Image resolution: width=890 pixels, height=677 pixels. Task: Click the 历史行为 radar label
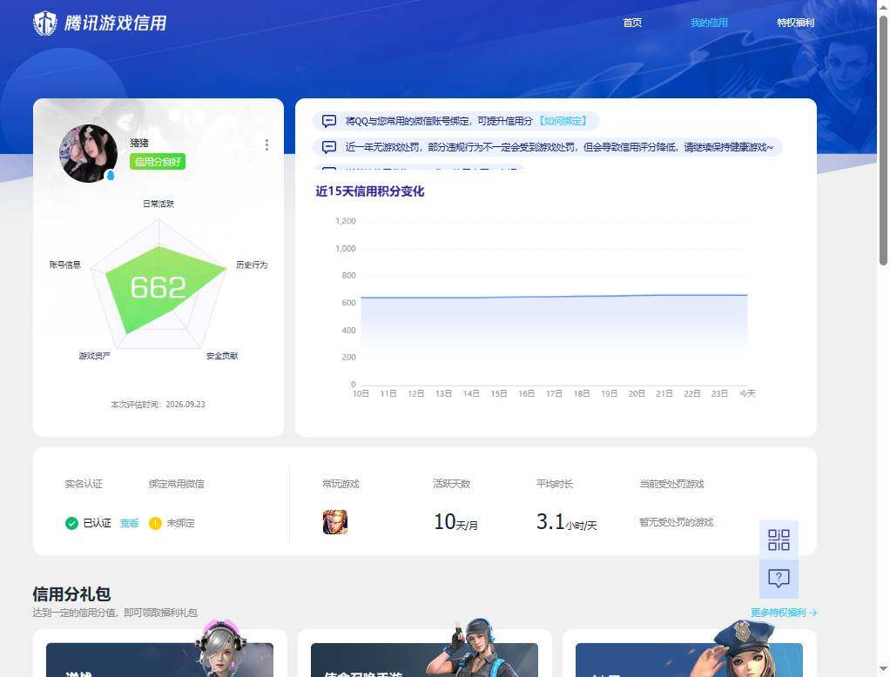(x=252, y=265)
